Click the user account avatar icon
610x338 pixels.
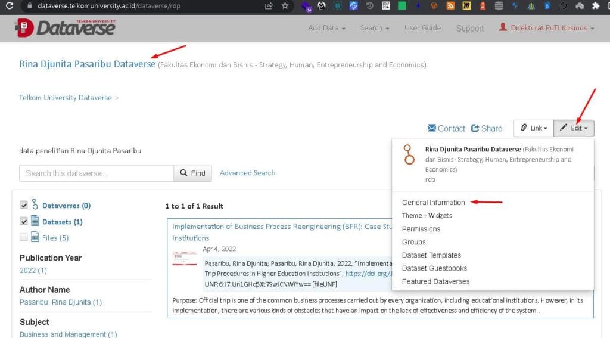click(503, 27)
